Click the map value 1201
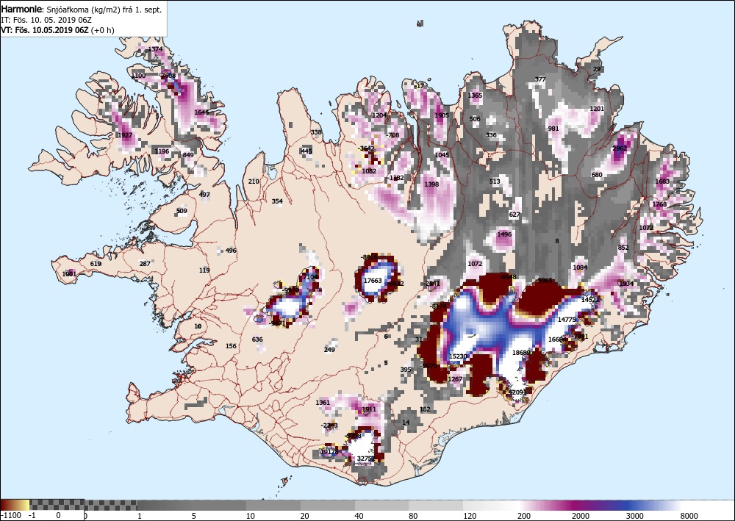 (x=597, y=109)
